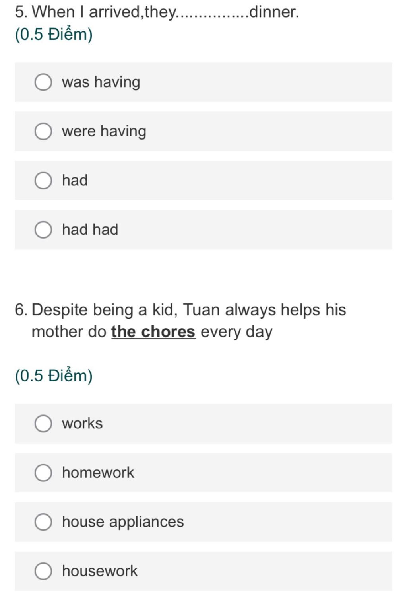The height and width of the screenshot is (607, 407).
Task: Click question 6 text 'Despite being a kid'
Action: pyautogui.click(x=105, y=310)
